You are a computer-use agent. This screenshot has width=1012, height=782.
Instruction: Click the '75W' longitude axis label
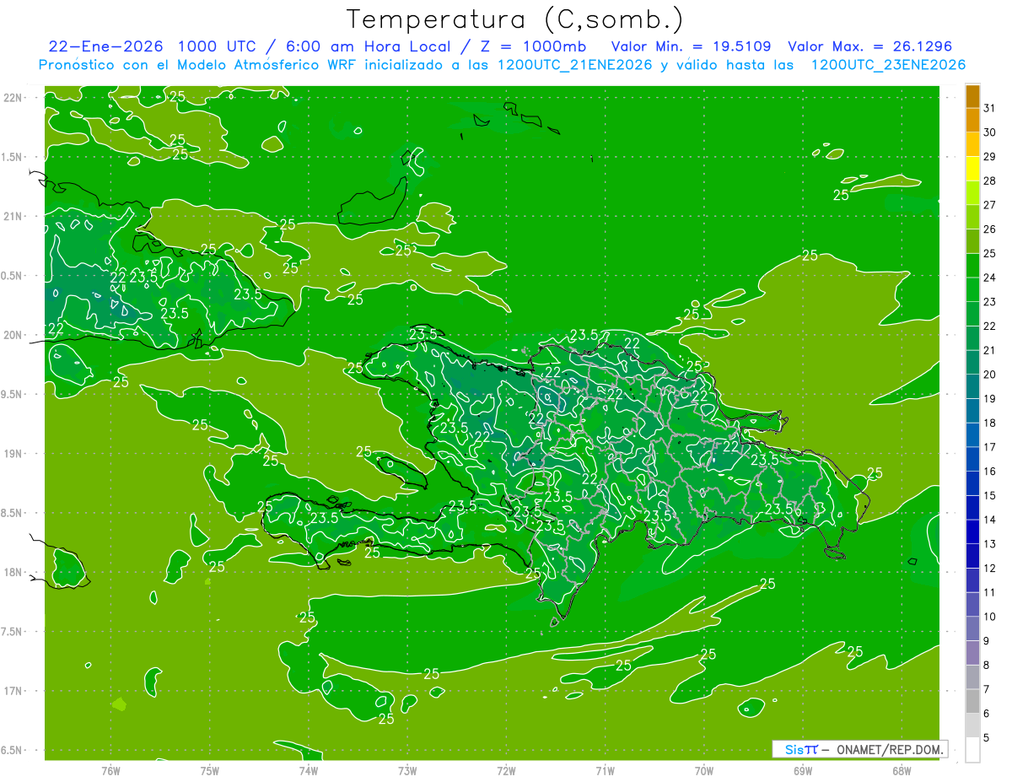tap(210, 770)
